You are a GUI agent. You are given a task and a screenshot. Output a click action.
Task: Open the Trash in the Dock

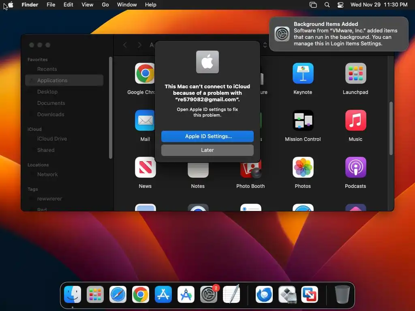tap(342, 294)
